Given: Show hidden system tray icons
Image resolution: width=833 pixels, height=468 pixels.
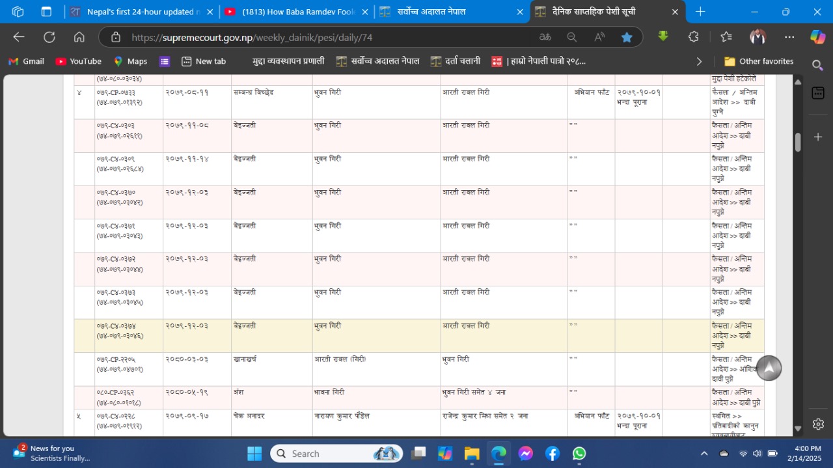Looking at the screenshot, I should coord(703,454).
